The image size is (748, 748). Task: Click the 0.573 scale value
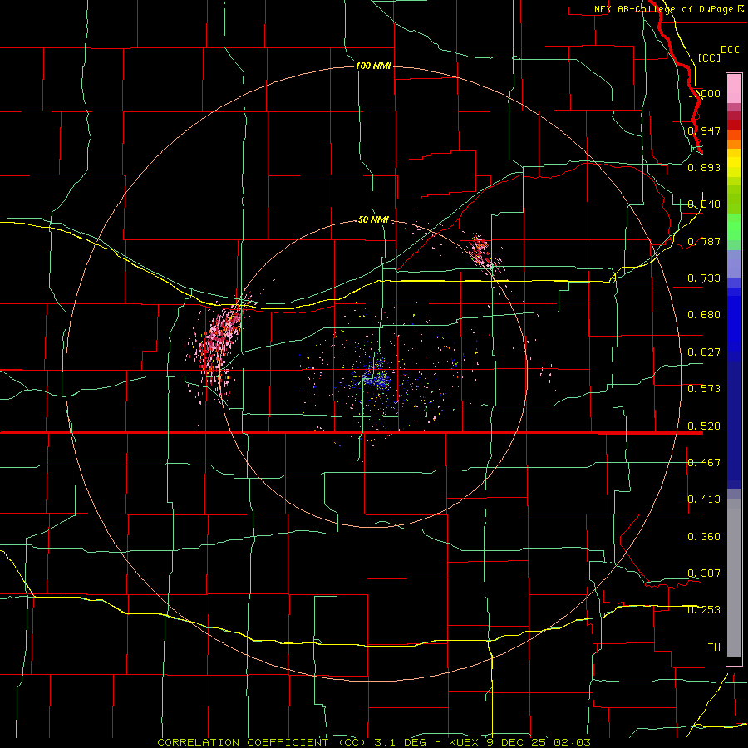[x=704, y=389]
